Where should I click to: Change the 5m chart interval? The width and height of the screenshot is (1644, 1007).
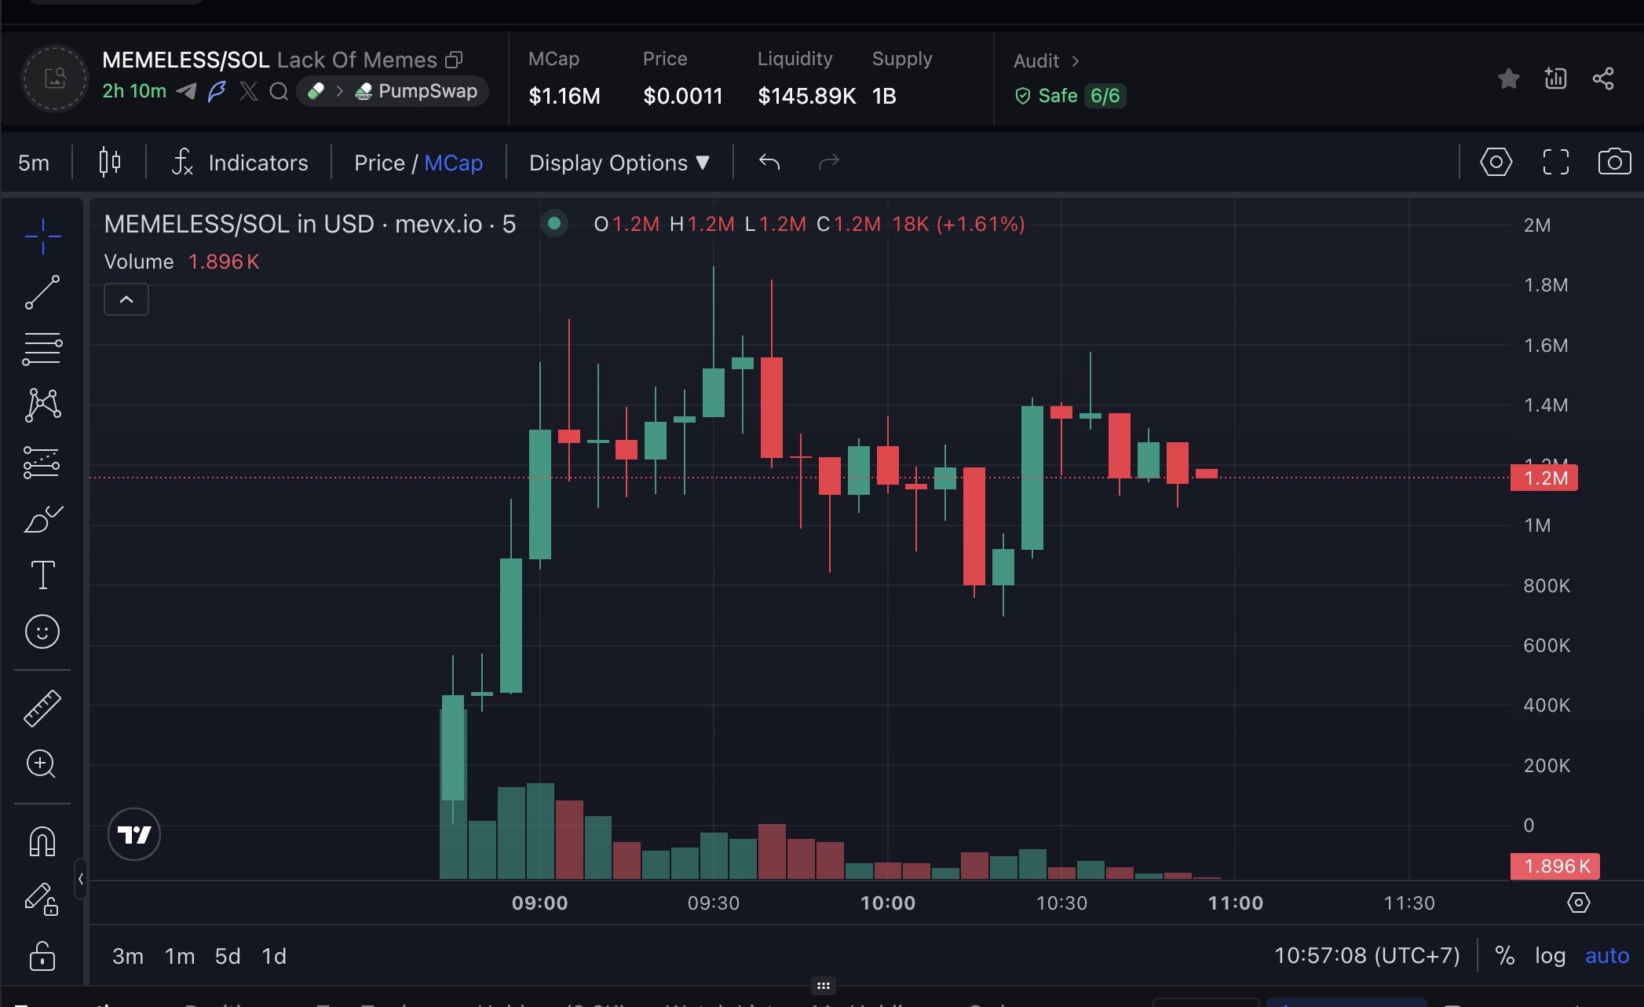pos(34,163)
